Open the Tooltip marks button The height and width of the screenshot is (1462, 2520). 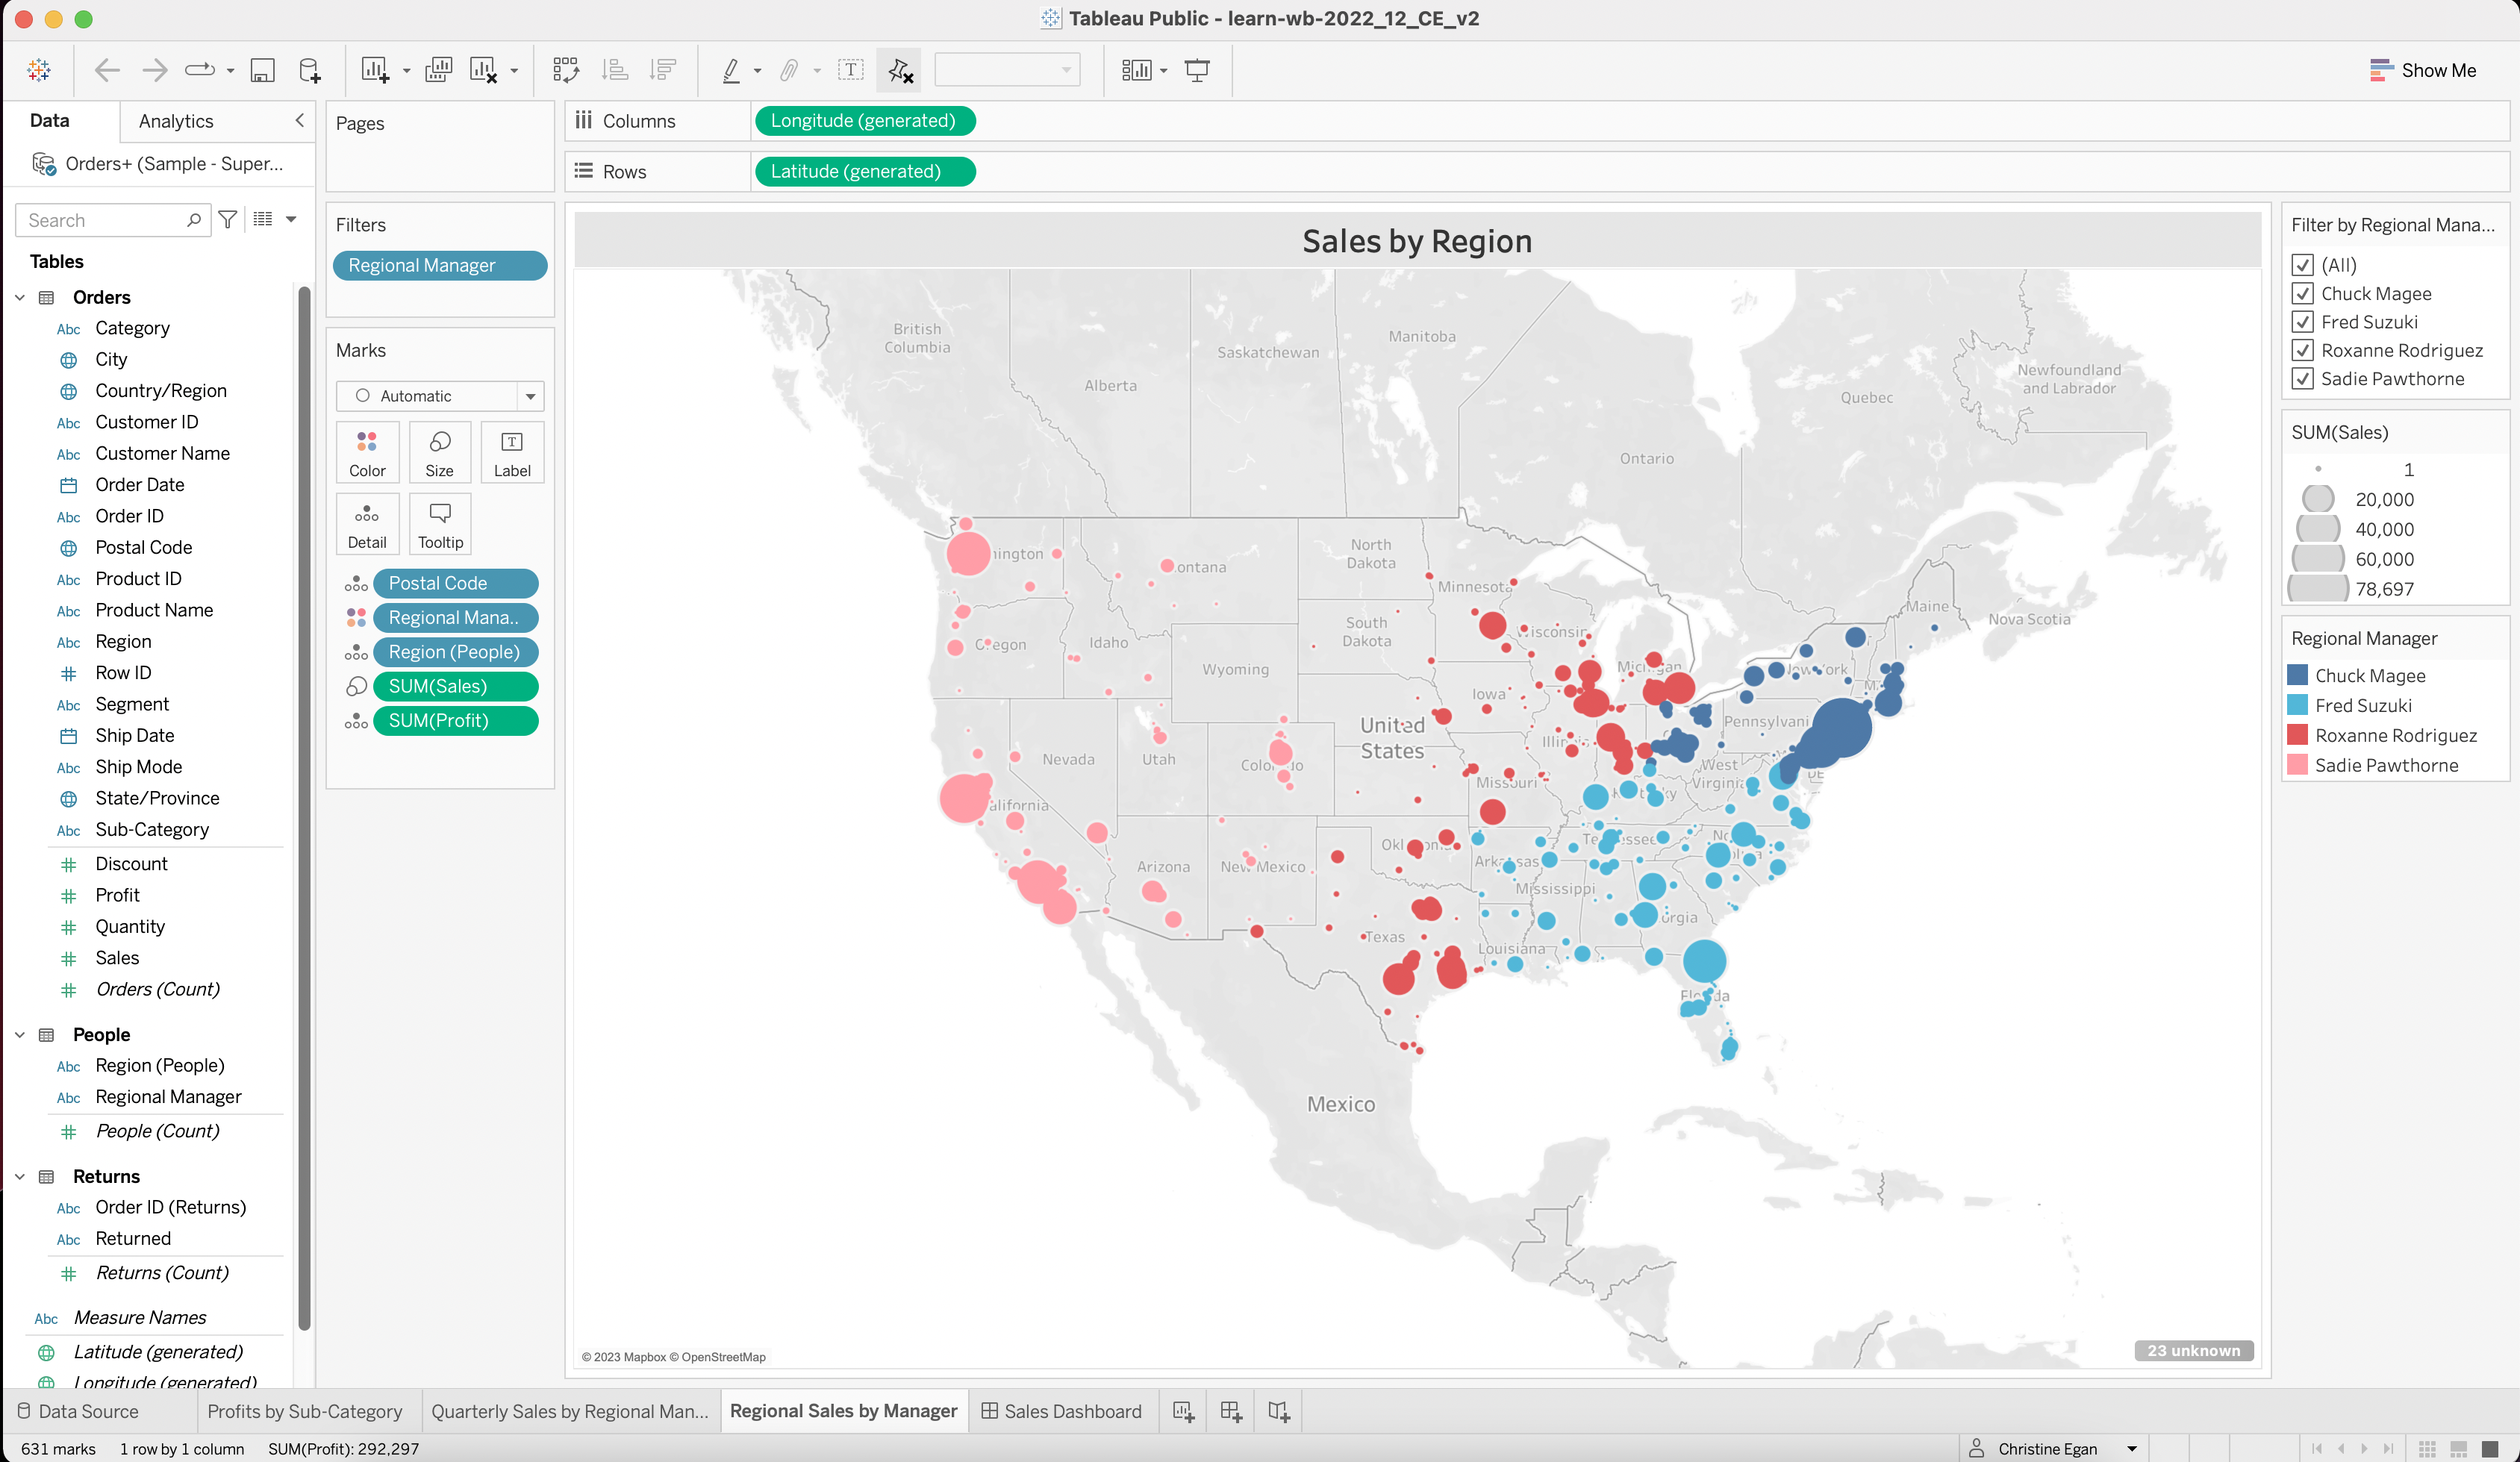[440, 524]
